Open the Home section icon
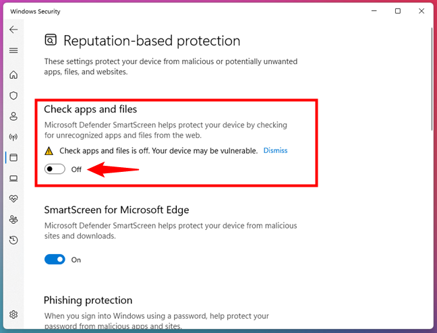Image resolution: width=437 pixels, height=333 pixels. [13, 75]
